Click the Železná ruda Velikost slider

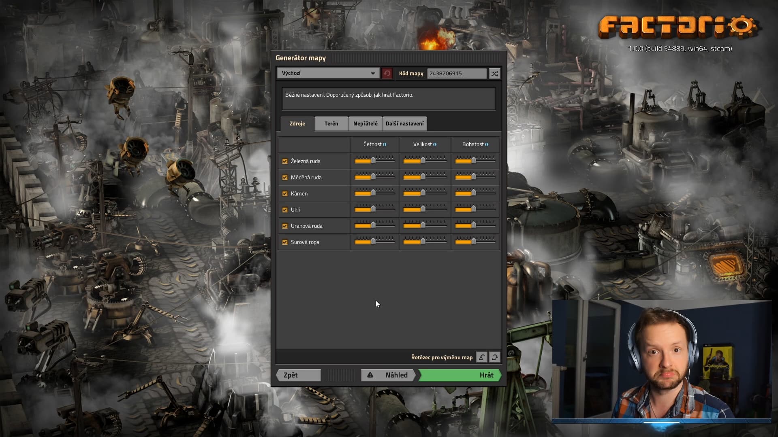(425, 161)
